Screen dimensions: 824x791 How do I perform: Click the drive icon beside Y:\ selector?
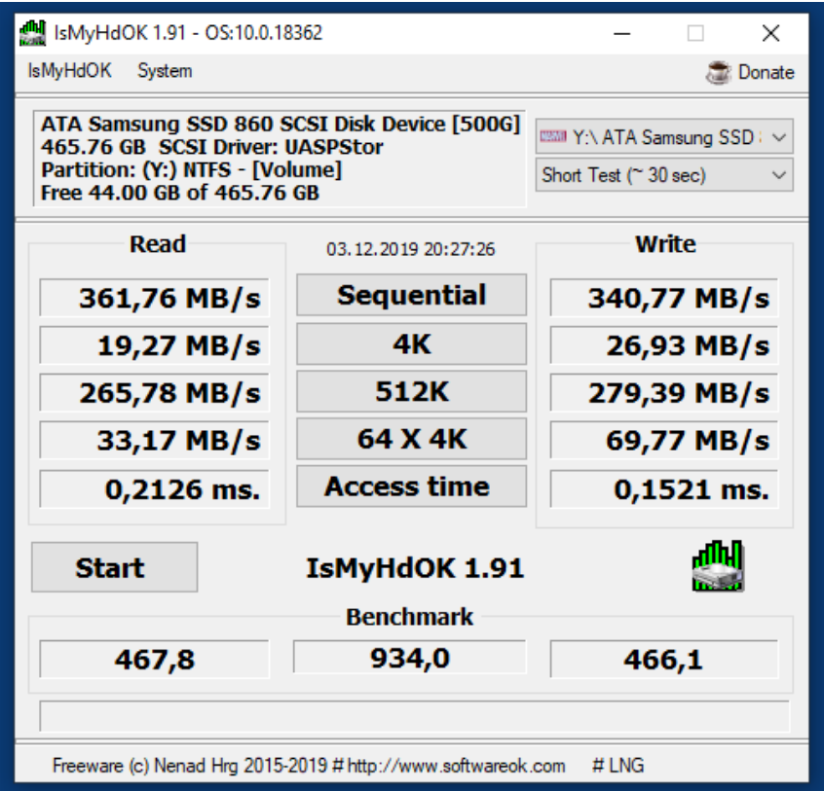(552, 136)
